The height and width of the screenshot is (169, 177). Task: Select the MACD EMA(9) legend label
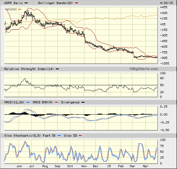pos(42,102)
